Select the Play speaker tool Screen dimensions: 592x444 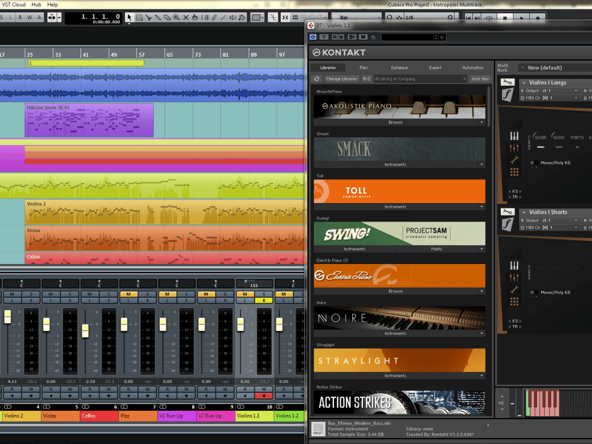pos(233,17)
